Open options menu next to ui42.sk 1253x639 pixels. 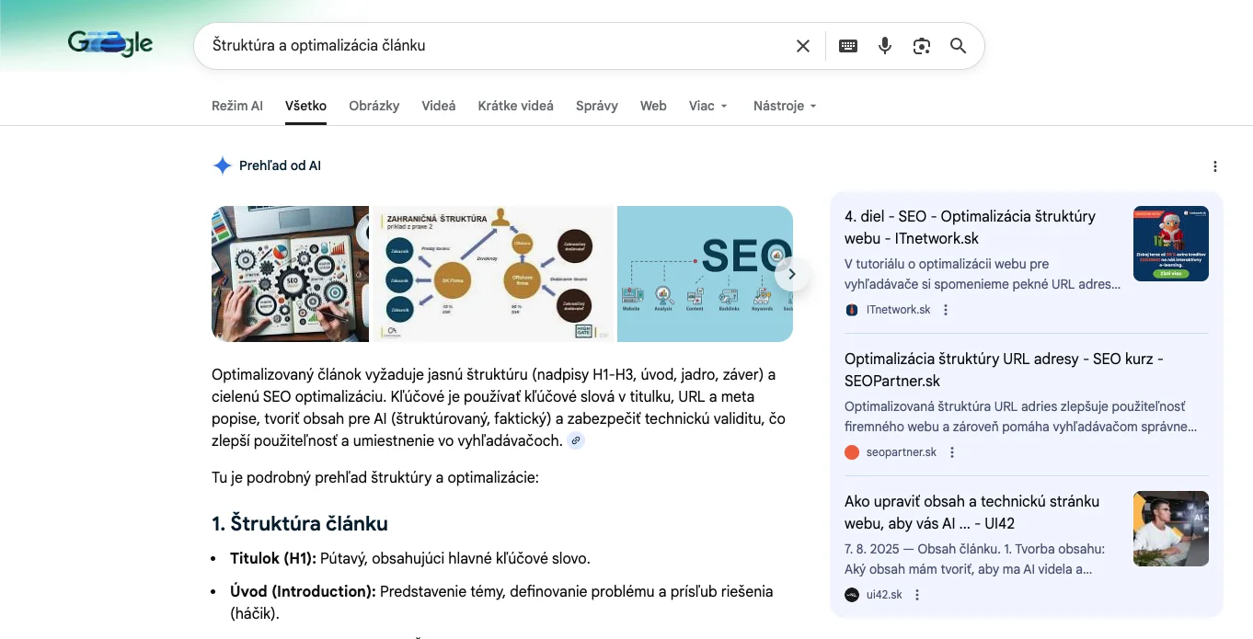click(x=917, y=595)
